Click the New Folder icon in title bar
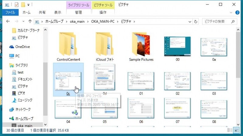Viewport: 243px width, 136px height. click(22, 5)
